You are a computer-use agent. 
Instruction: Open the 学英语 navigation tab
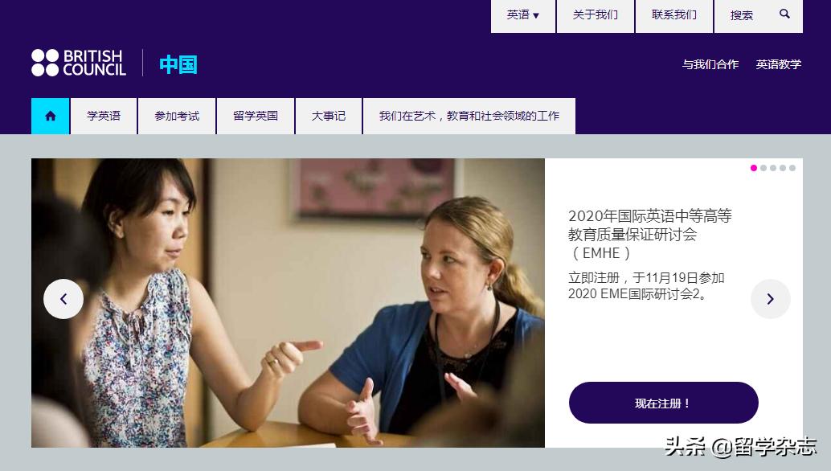coord(104,116)
